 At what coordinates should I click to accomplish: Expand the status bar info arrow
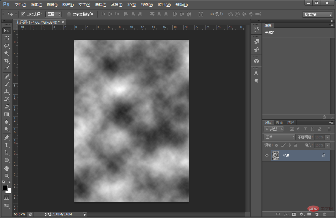(x=85, y=214)
